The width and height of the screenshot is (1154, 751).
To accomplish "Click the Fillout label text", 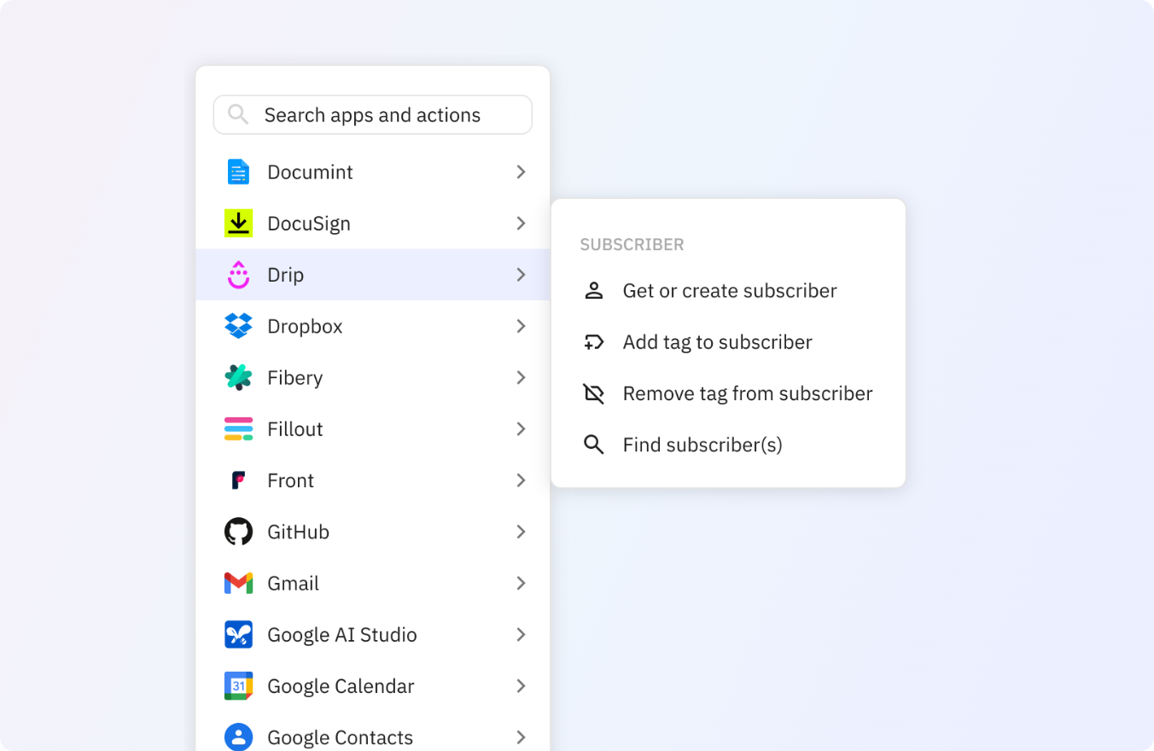I will coord(295,428).
